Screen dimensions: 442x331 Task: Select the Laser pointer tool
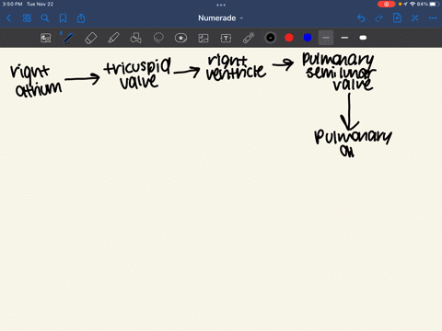point(249,38)
